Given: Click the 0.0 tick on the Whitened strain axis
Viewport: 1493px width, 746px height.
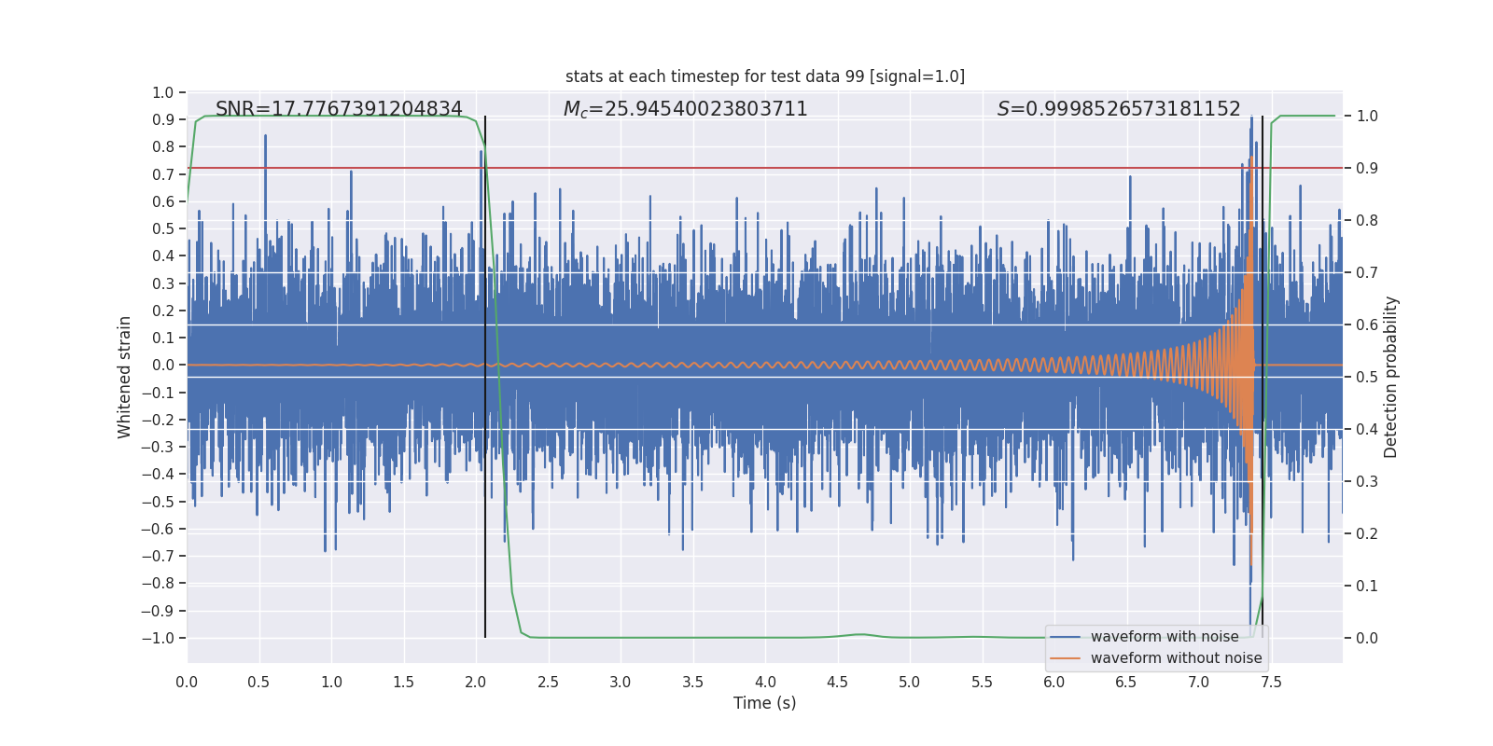Looking at the screenshot, I should [x=163, y=366].
